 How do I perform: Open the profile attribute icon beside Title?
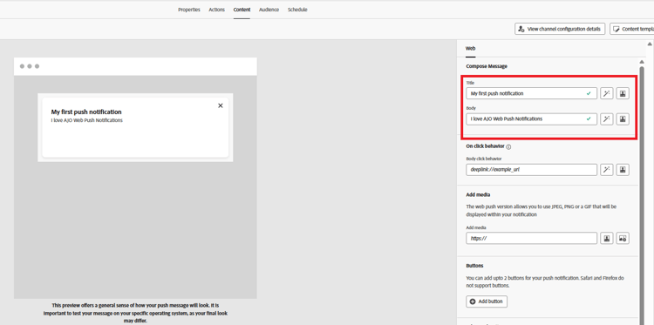point(623,93)
